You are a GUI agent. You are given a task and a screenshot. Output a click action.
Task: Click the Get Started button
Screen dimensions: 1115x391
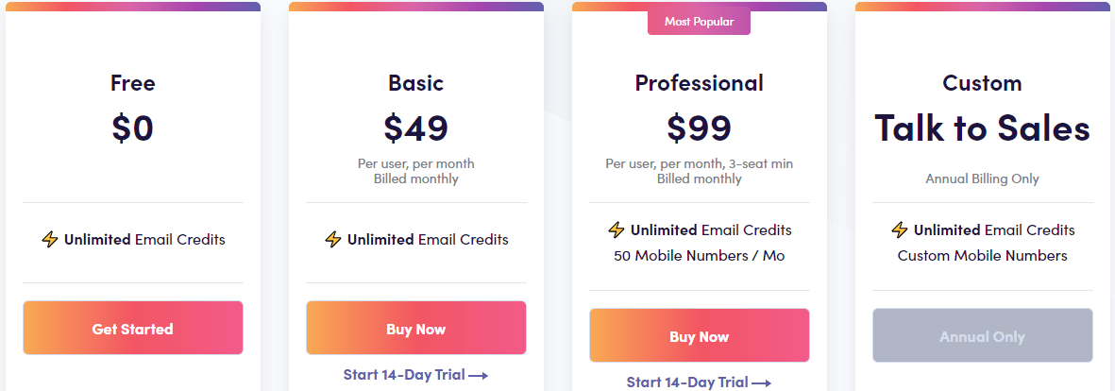133,328
